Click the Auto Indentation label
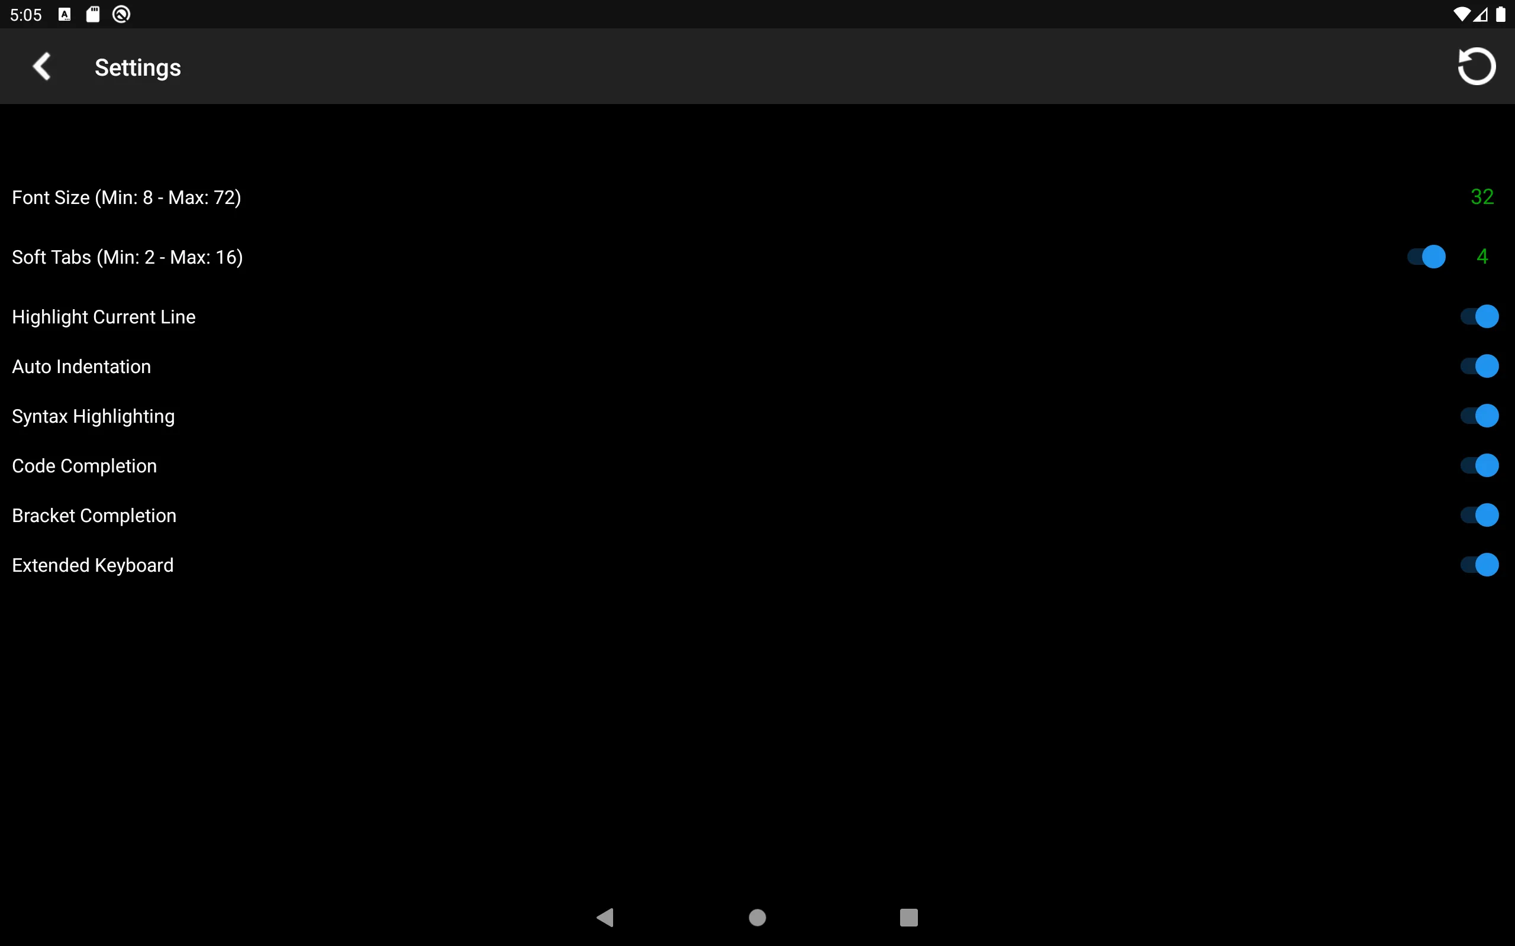1515x946 pixels. point(80,365)
